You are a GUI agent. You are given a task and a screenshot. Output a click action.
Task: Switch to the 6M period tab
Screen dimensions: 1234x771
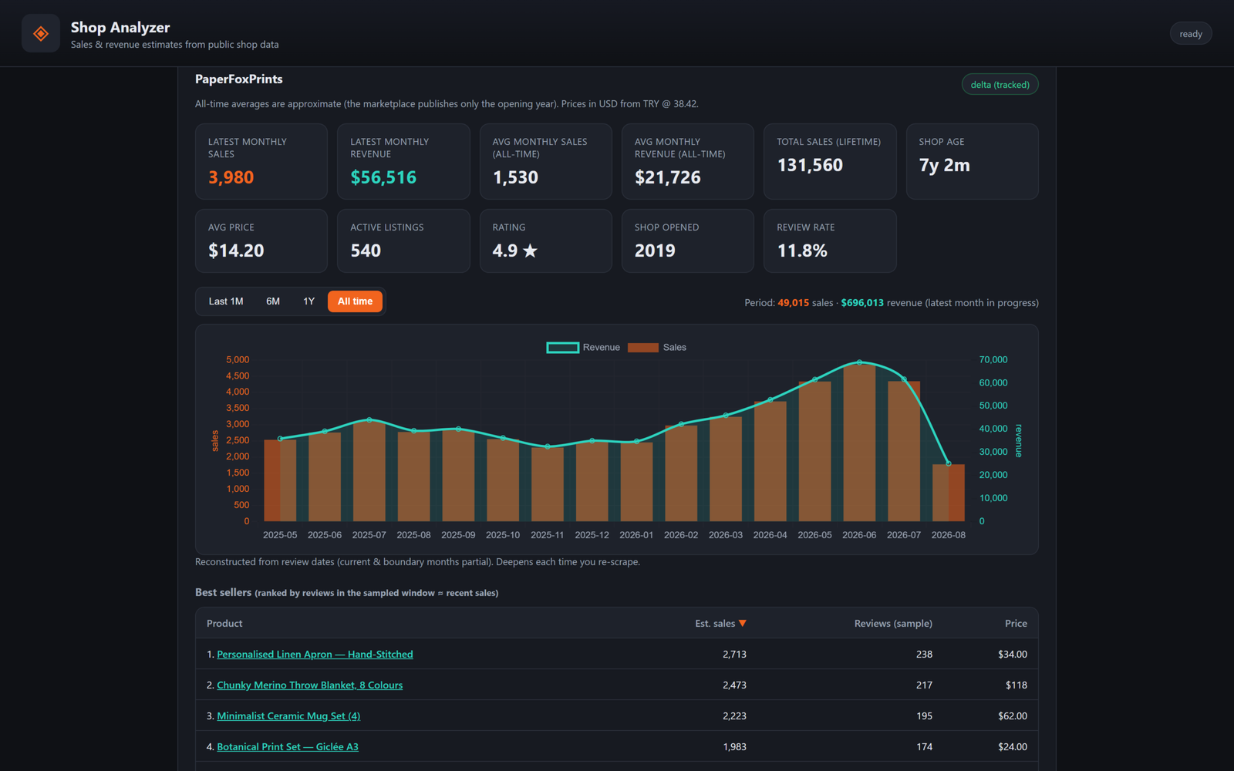[x=273, y=301]
